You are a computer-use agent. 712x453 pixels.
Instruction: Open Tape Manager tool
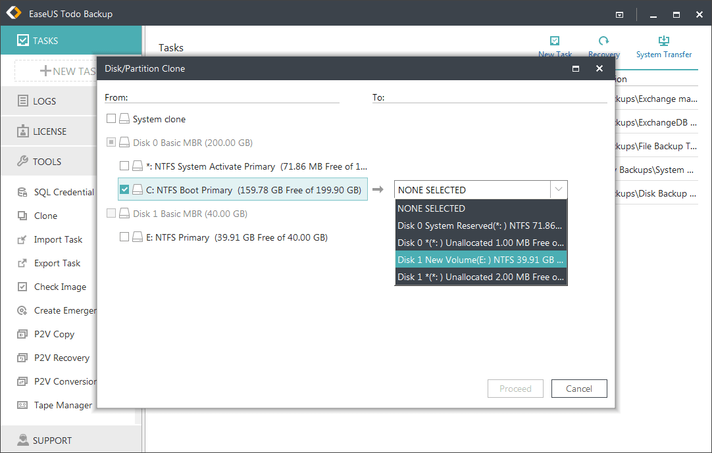[60, 404]
